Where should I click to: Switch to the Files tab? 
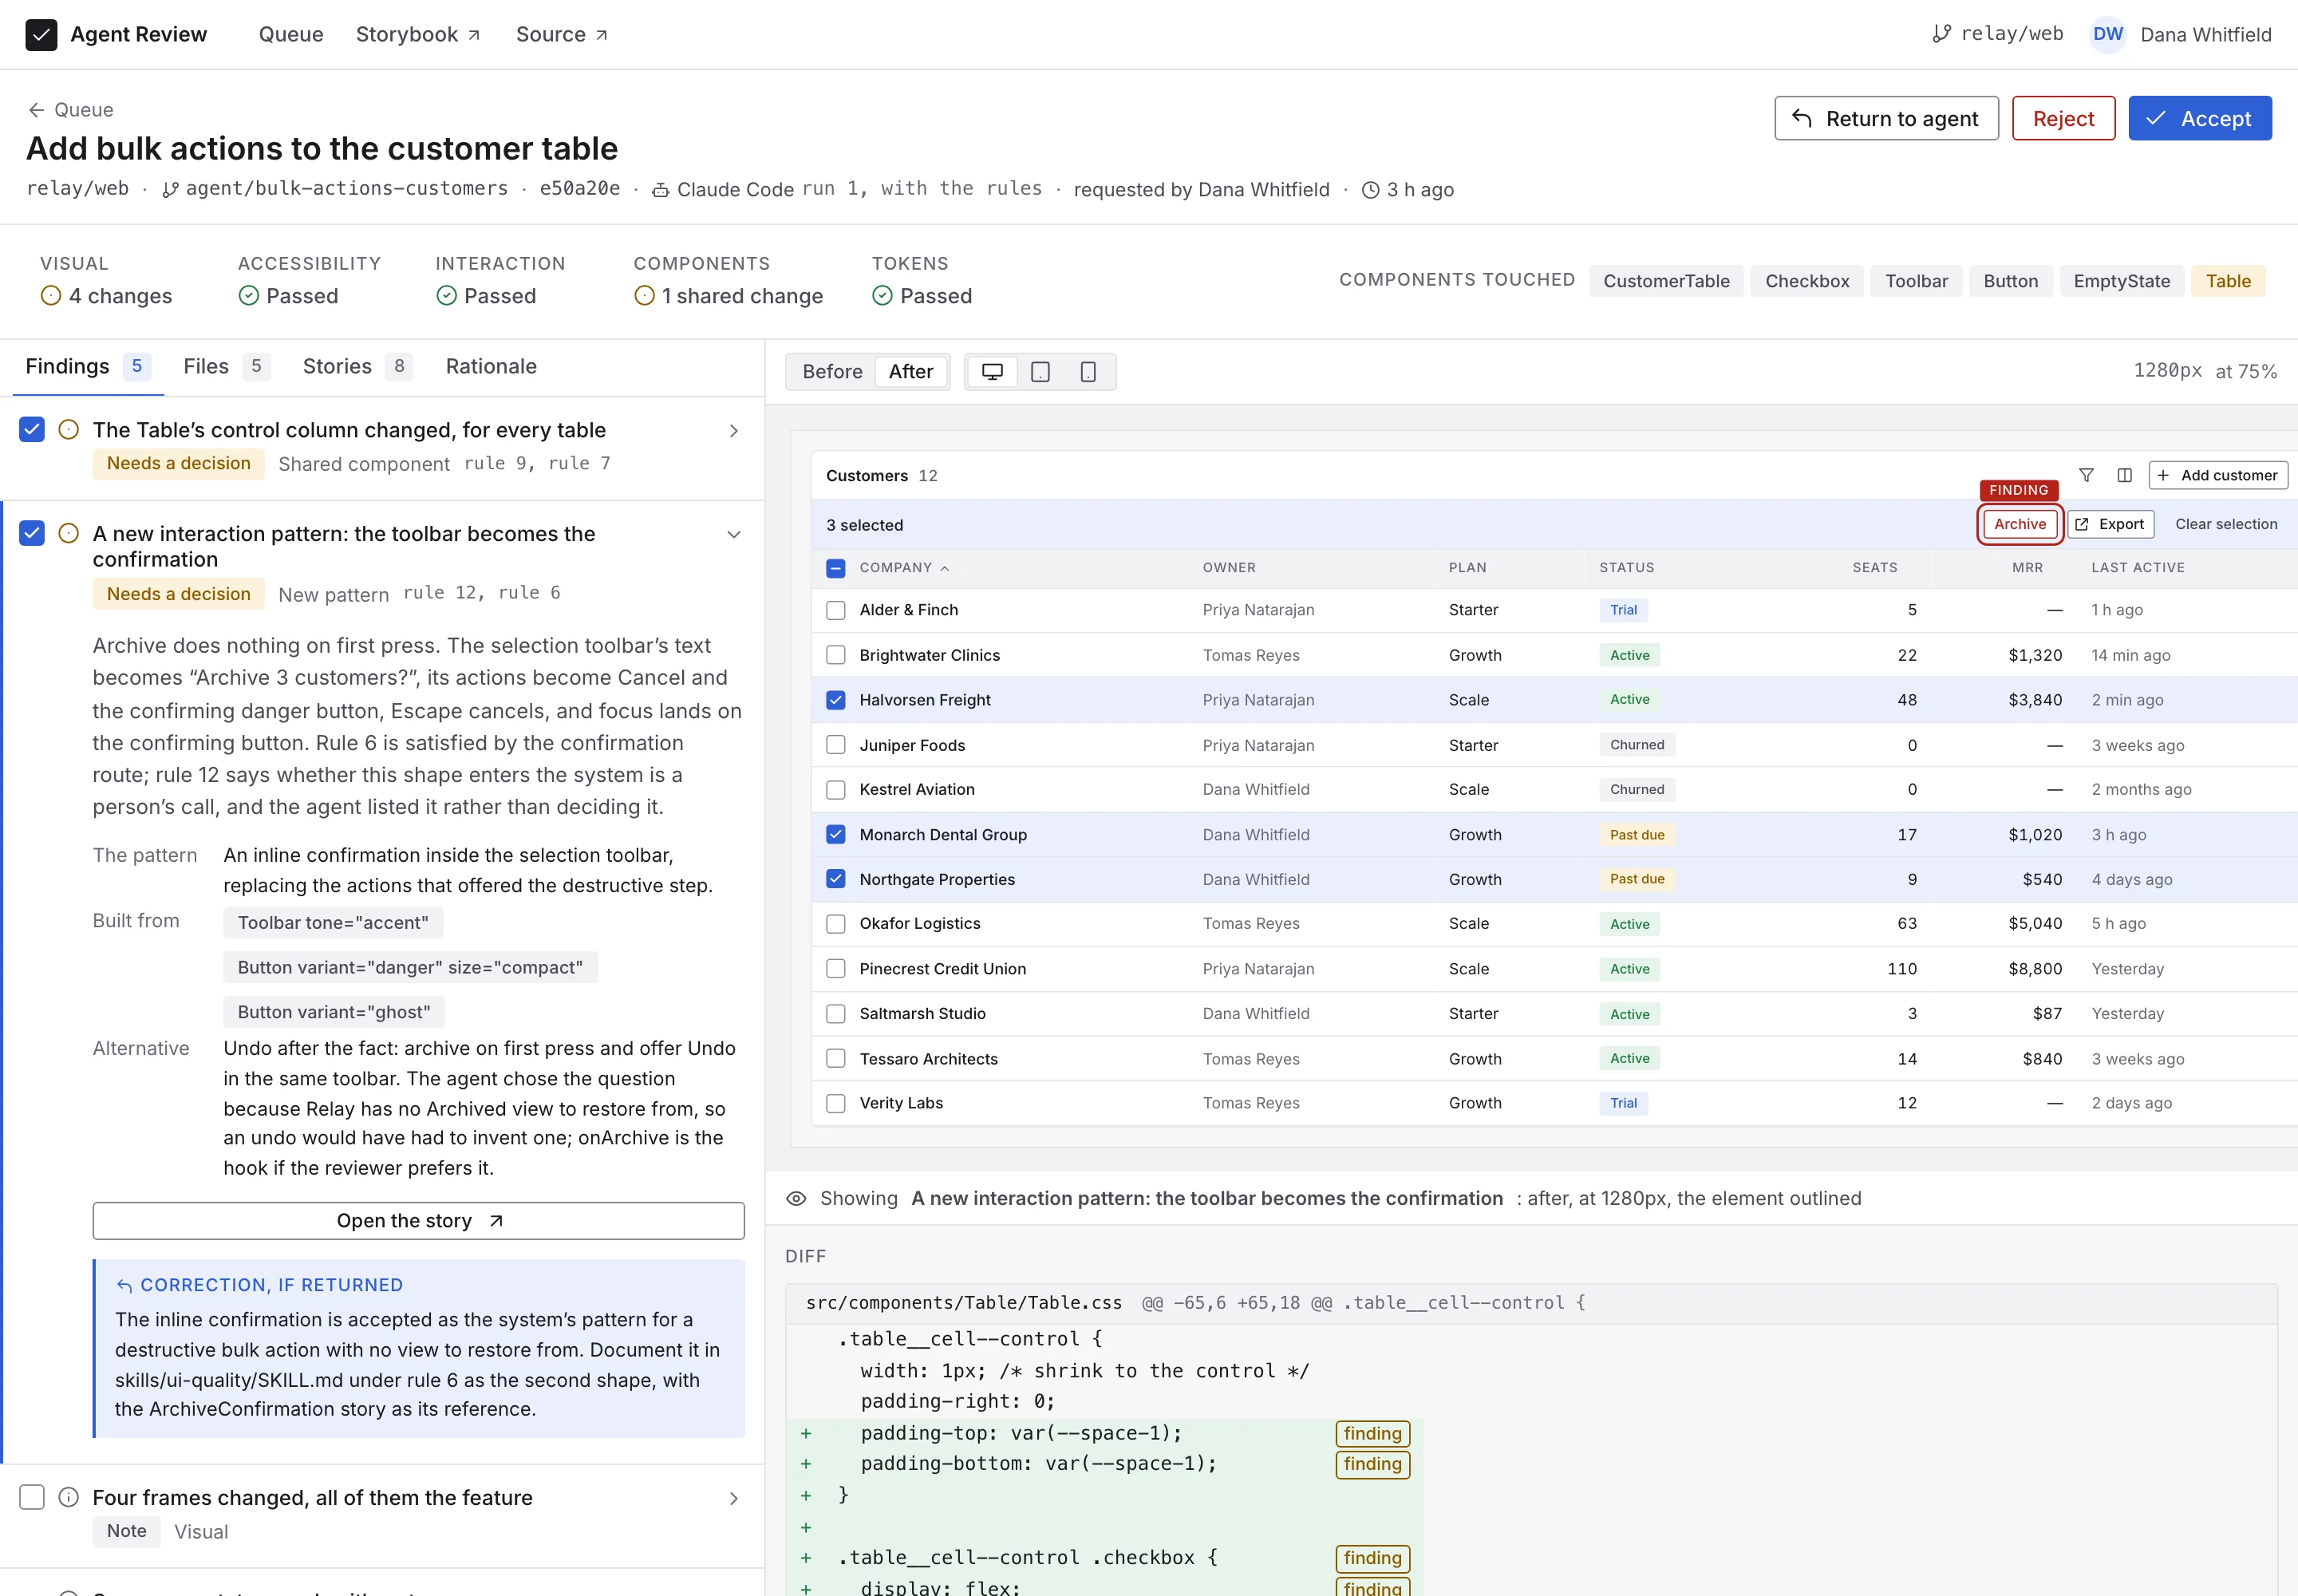[x=226, y=367]
